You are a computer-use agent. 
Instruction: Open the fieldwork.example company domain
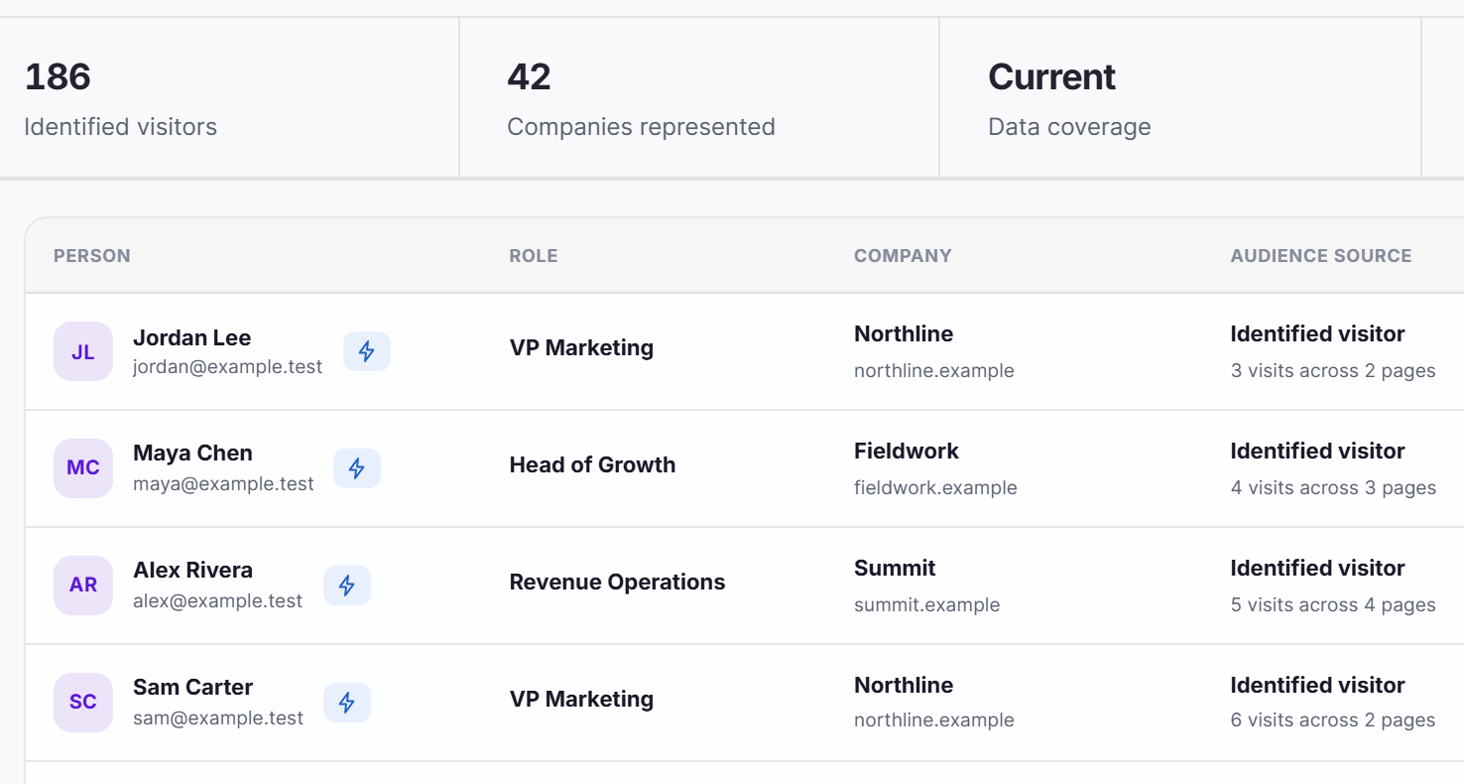(x=935, y=488)
